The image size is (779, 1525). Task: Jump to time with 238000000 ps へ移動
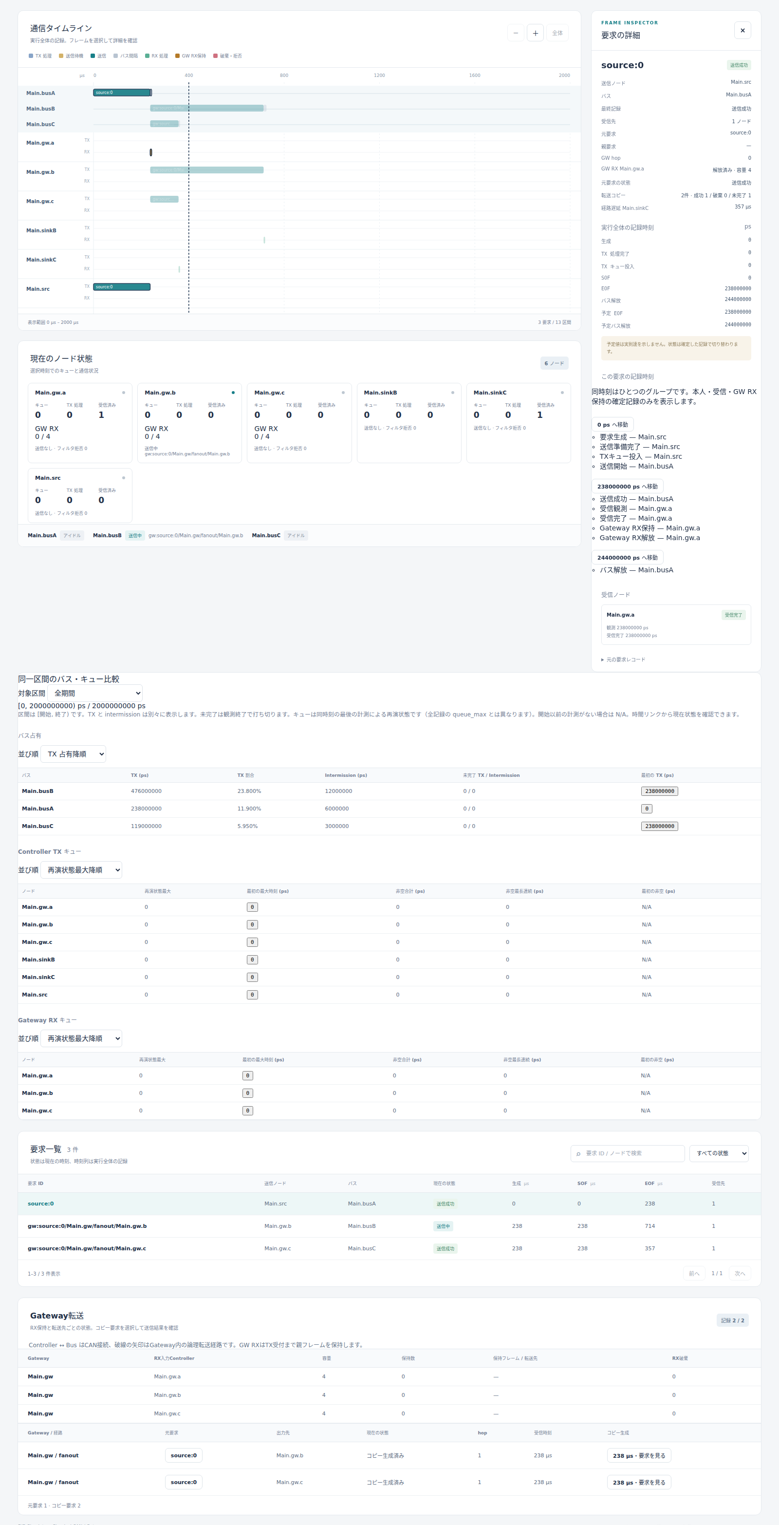point(628,486)
